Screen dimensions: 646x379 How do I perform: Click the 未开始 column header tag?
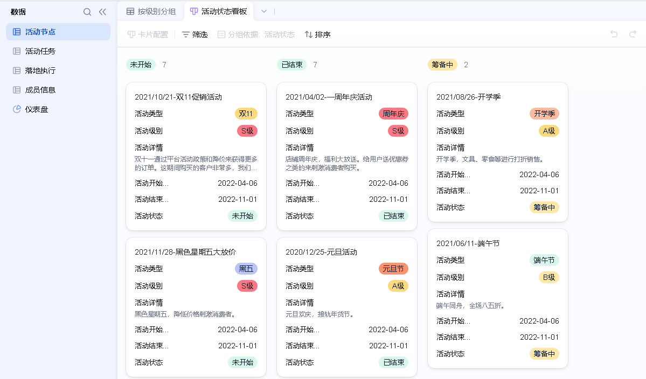[x=141, y=65]
